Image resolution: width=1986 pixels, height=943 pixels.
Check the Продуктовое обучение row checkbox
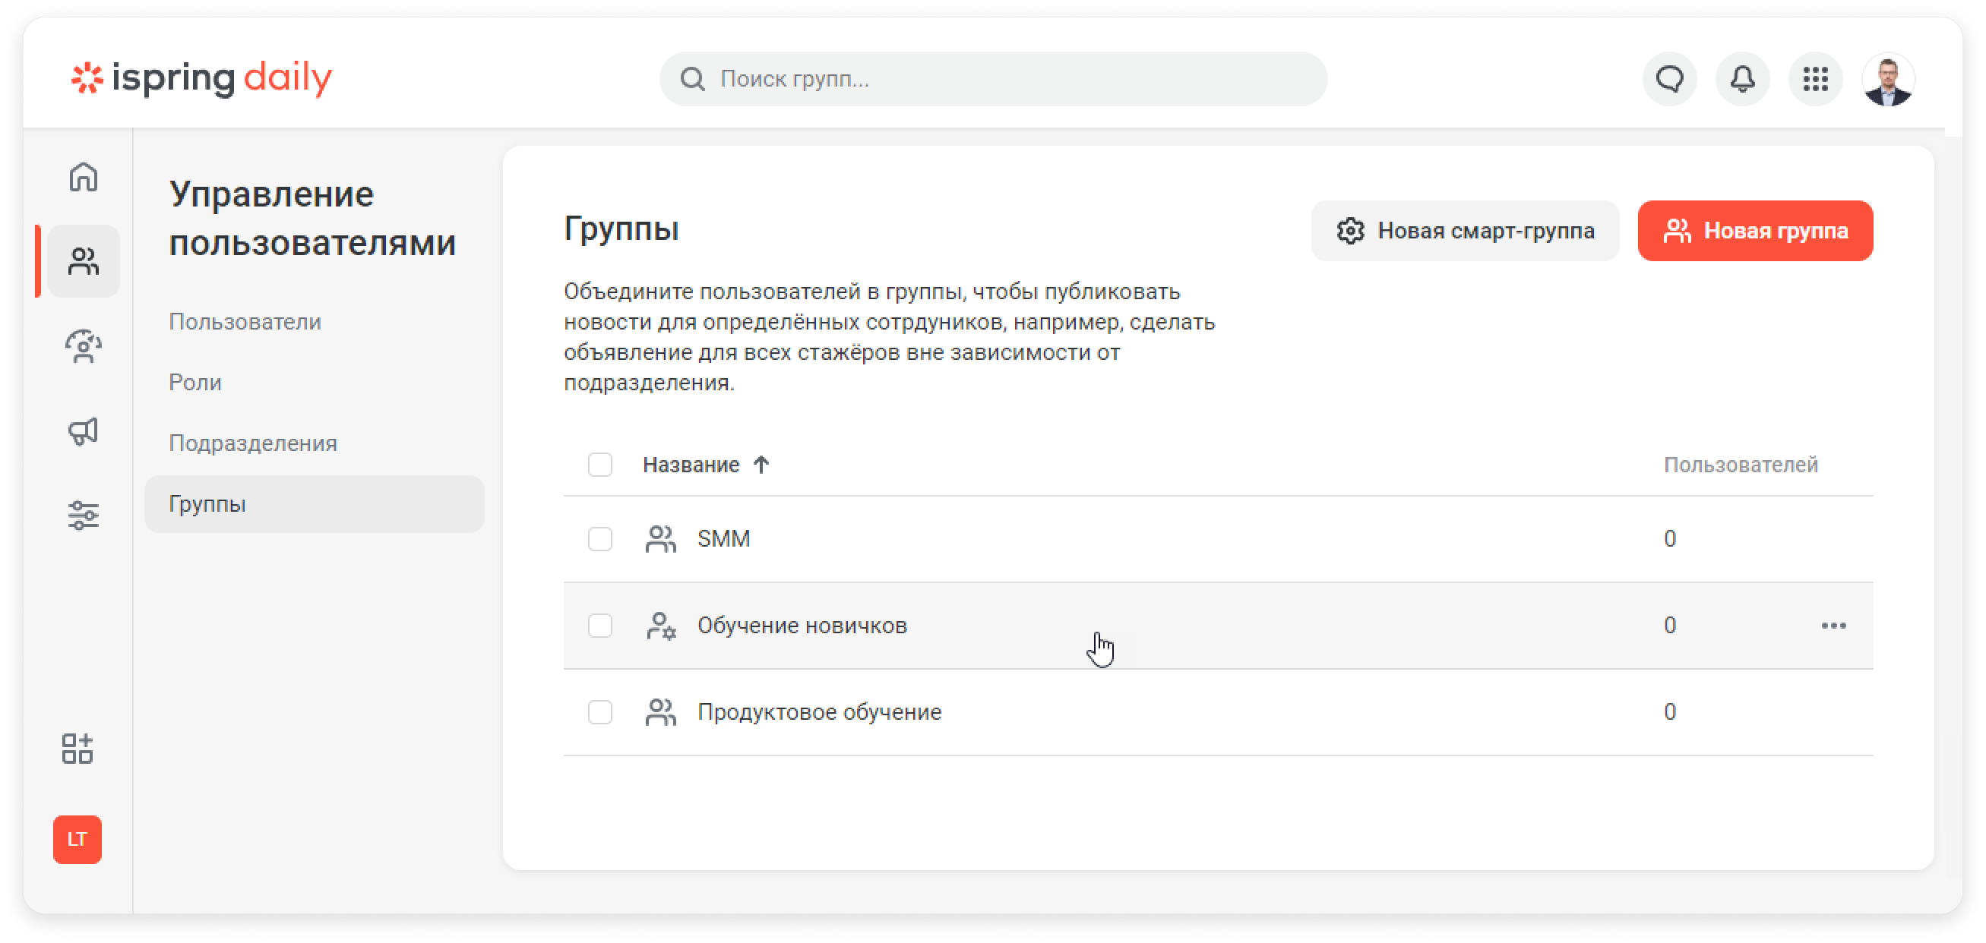tap(599, 712)
